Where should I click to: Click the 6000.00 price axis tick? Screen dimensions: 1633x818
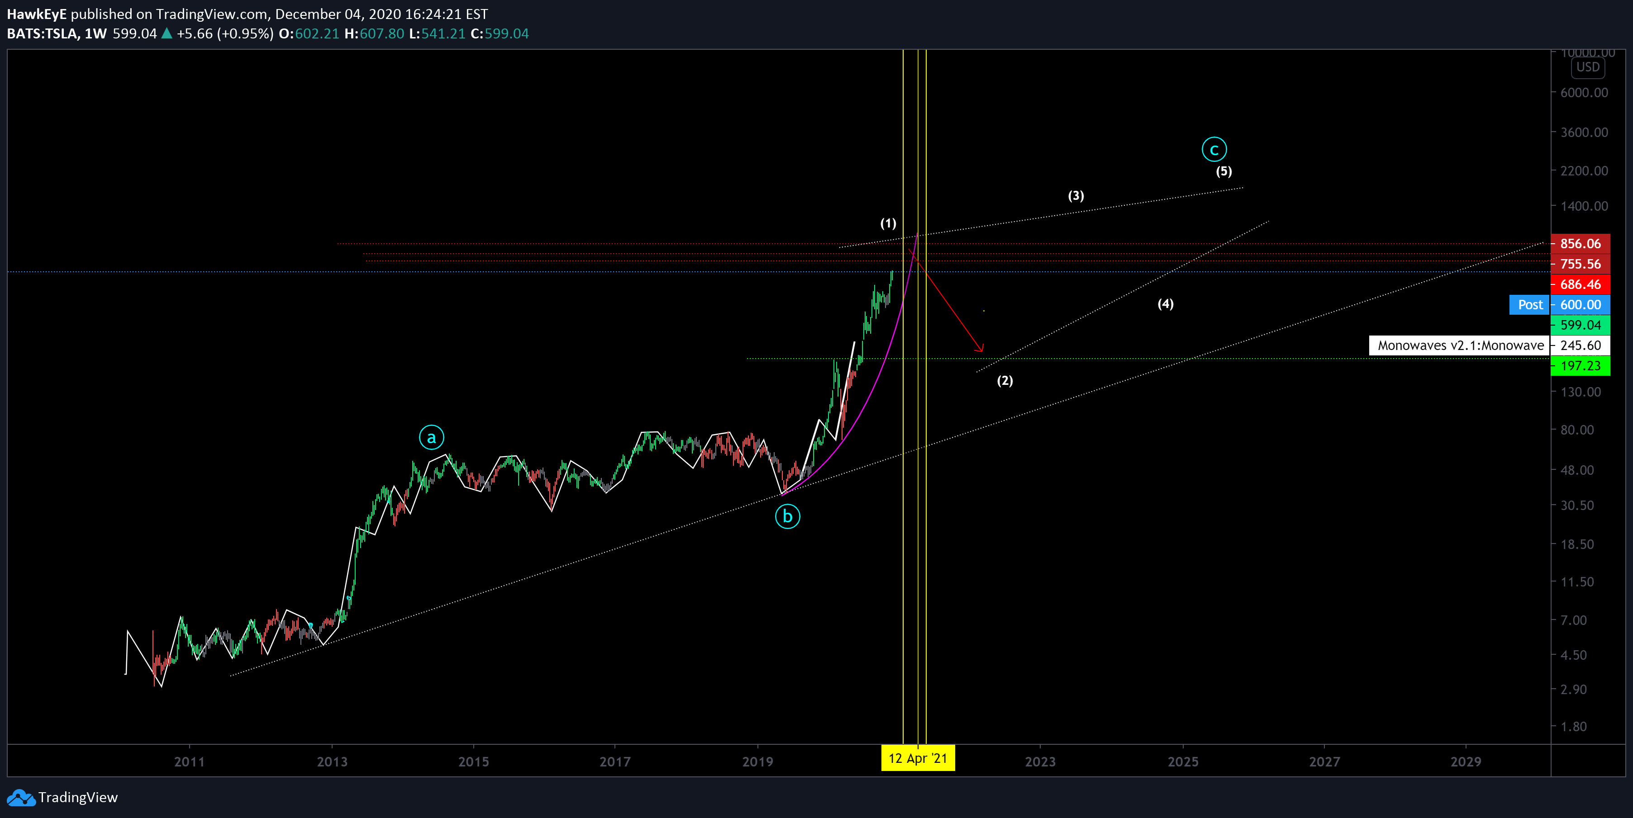point(1584,93)
